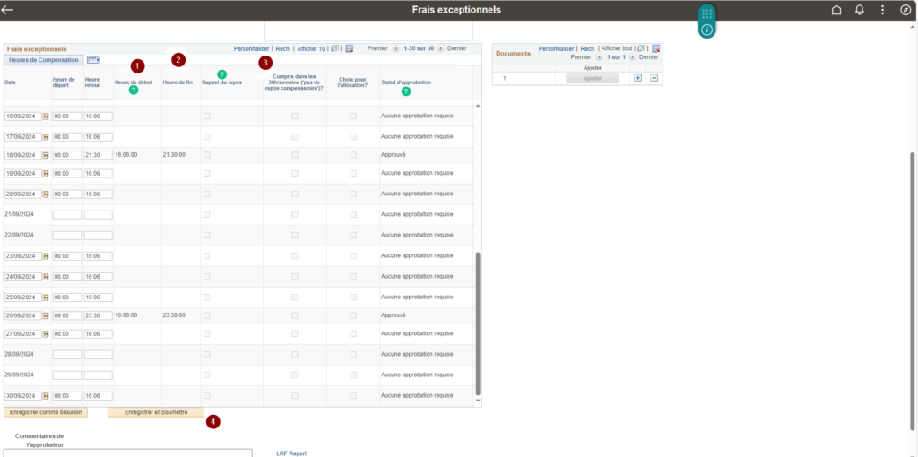Check Compris dans les 38h box for 16/09/2024
The image size is (918, 457).
[x=295, y=116]
